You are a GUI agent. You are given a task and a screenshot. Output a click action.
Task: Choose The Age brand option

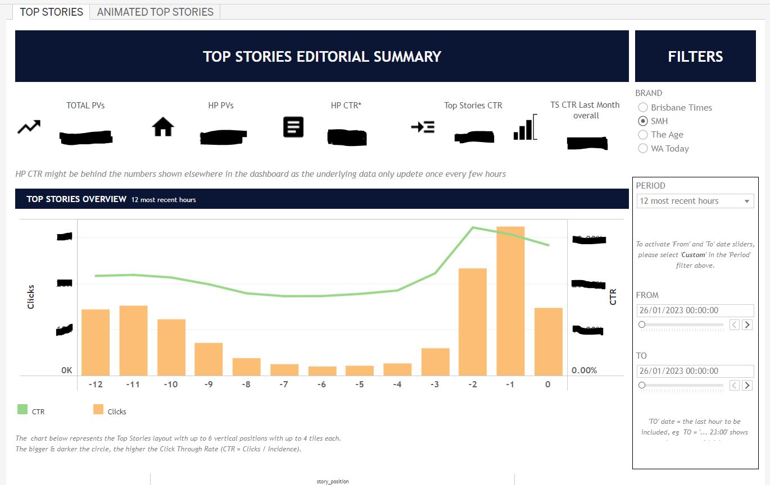pos(642,135)
